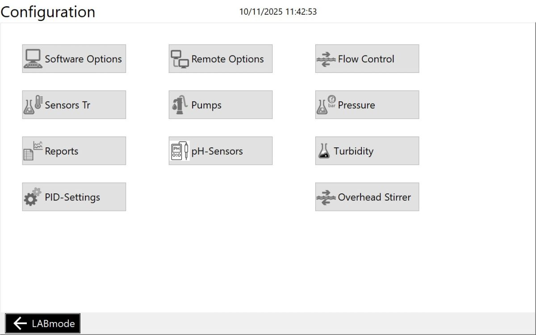Open the Overhead Stirrer text label
This screenshot has width=536, height=335.
(374, 197)
